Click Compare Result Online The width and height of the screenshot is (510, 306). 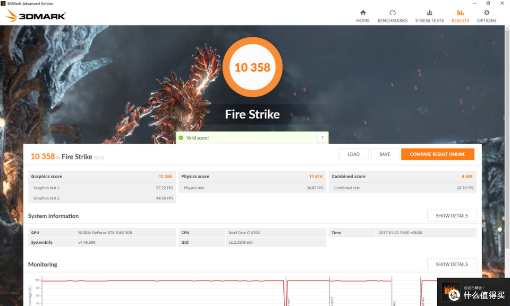(437, 154)
